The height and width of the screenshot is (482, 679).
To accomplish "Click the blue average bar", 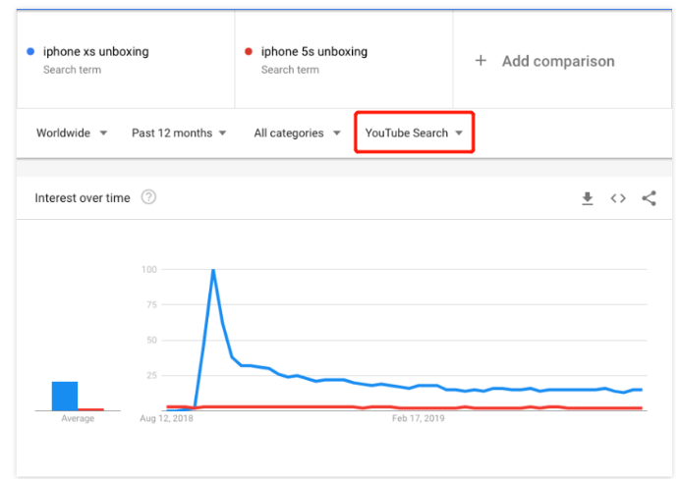I will coord(65,396).
